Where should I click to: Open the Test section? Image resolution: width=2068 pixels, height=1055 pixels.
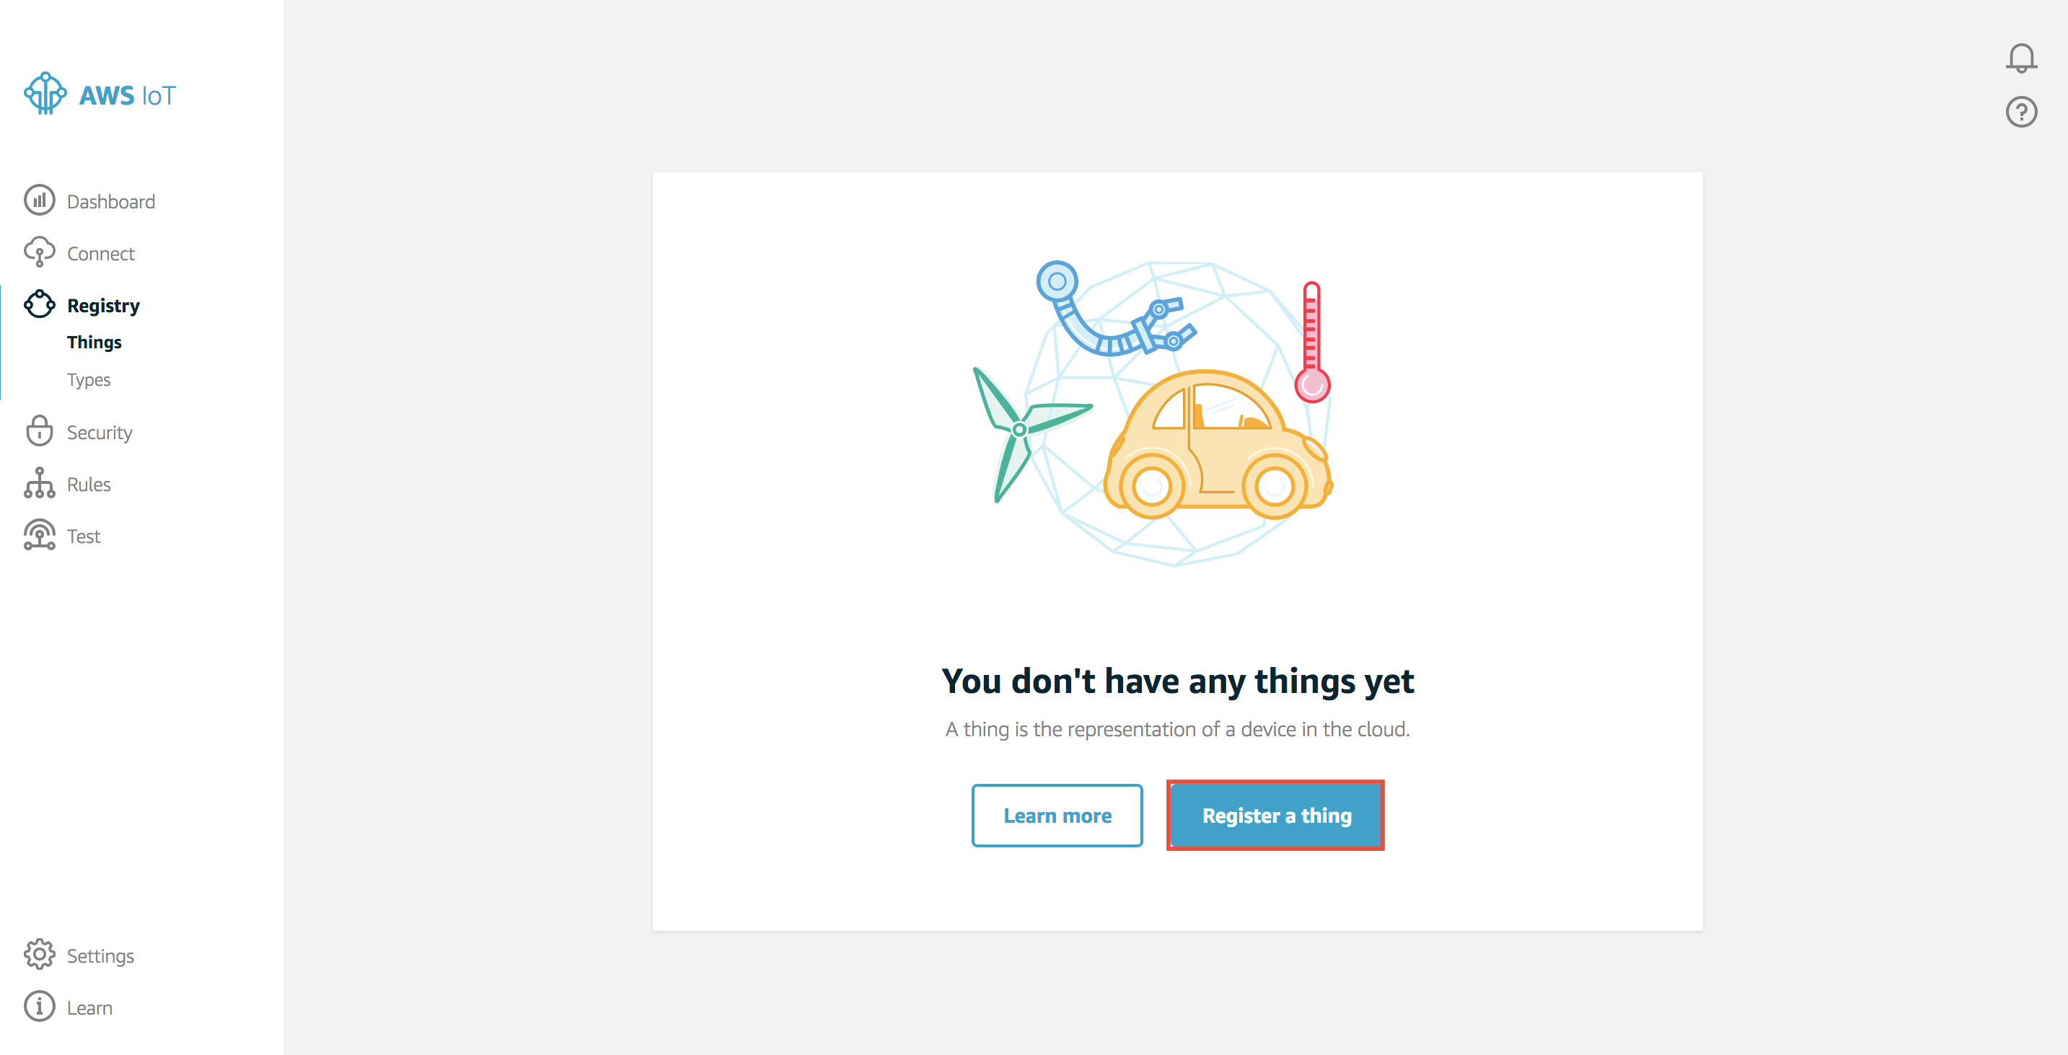click(x=82, y=536)
